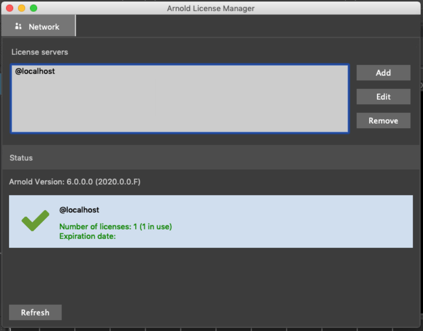Screen dimensions: 423x331
Task: Click the Arnold License Manager title
Action: 211,8
